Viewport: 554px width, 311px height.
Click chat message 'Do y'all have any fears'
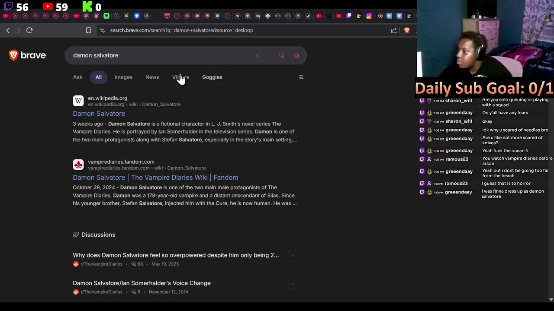click(x=505, y=113)
